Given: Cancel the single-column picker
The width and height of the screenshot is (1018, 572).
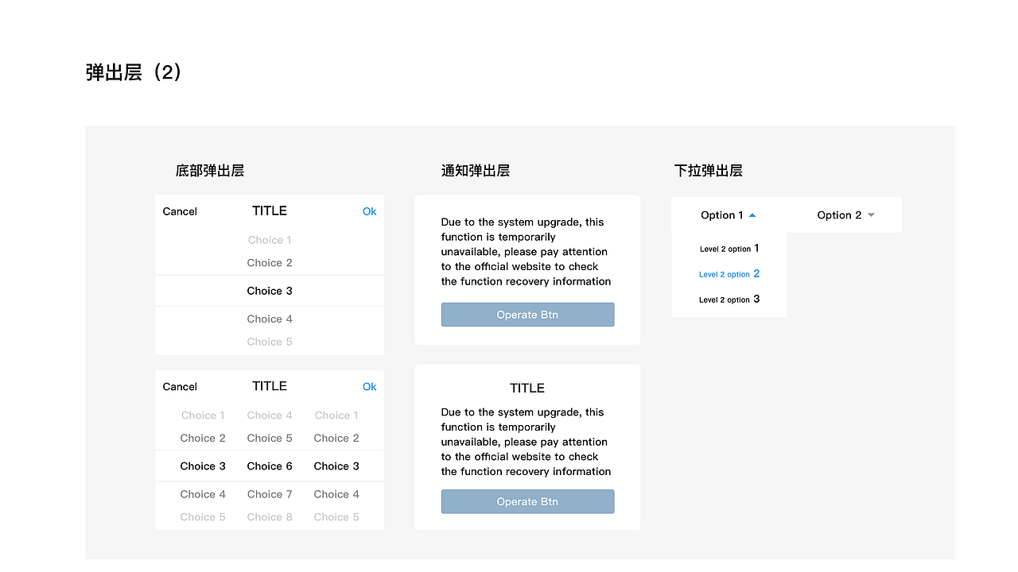Looking at the screenshot, I should coord(180,211).
